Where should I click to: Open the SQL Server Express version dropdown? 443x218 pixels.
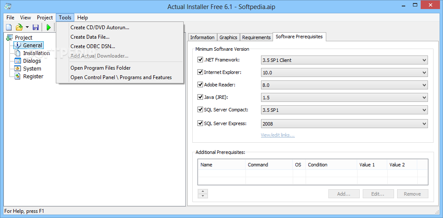(344, 123)
